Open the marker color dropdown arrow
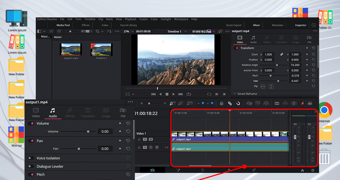340x180 pixels. (208, 103)
